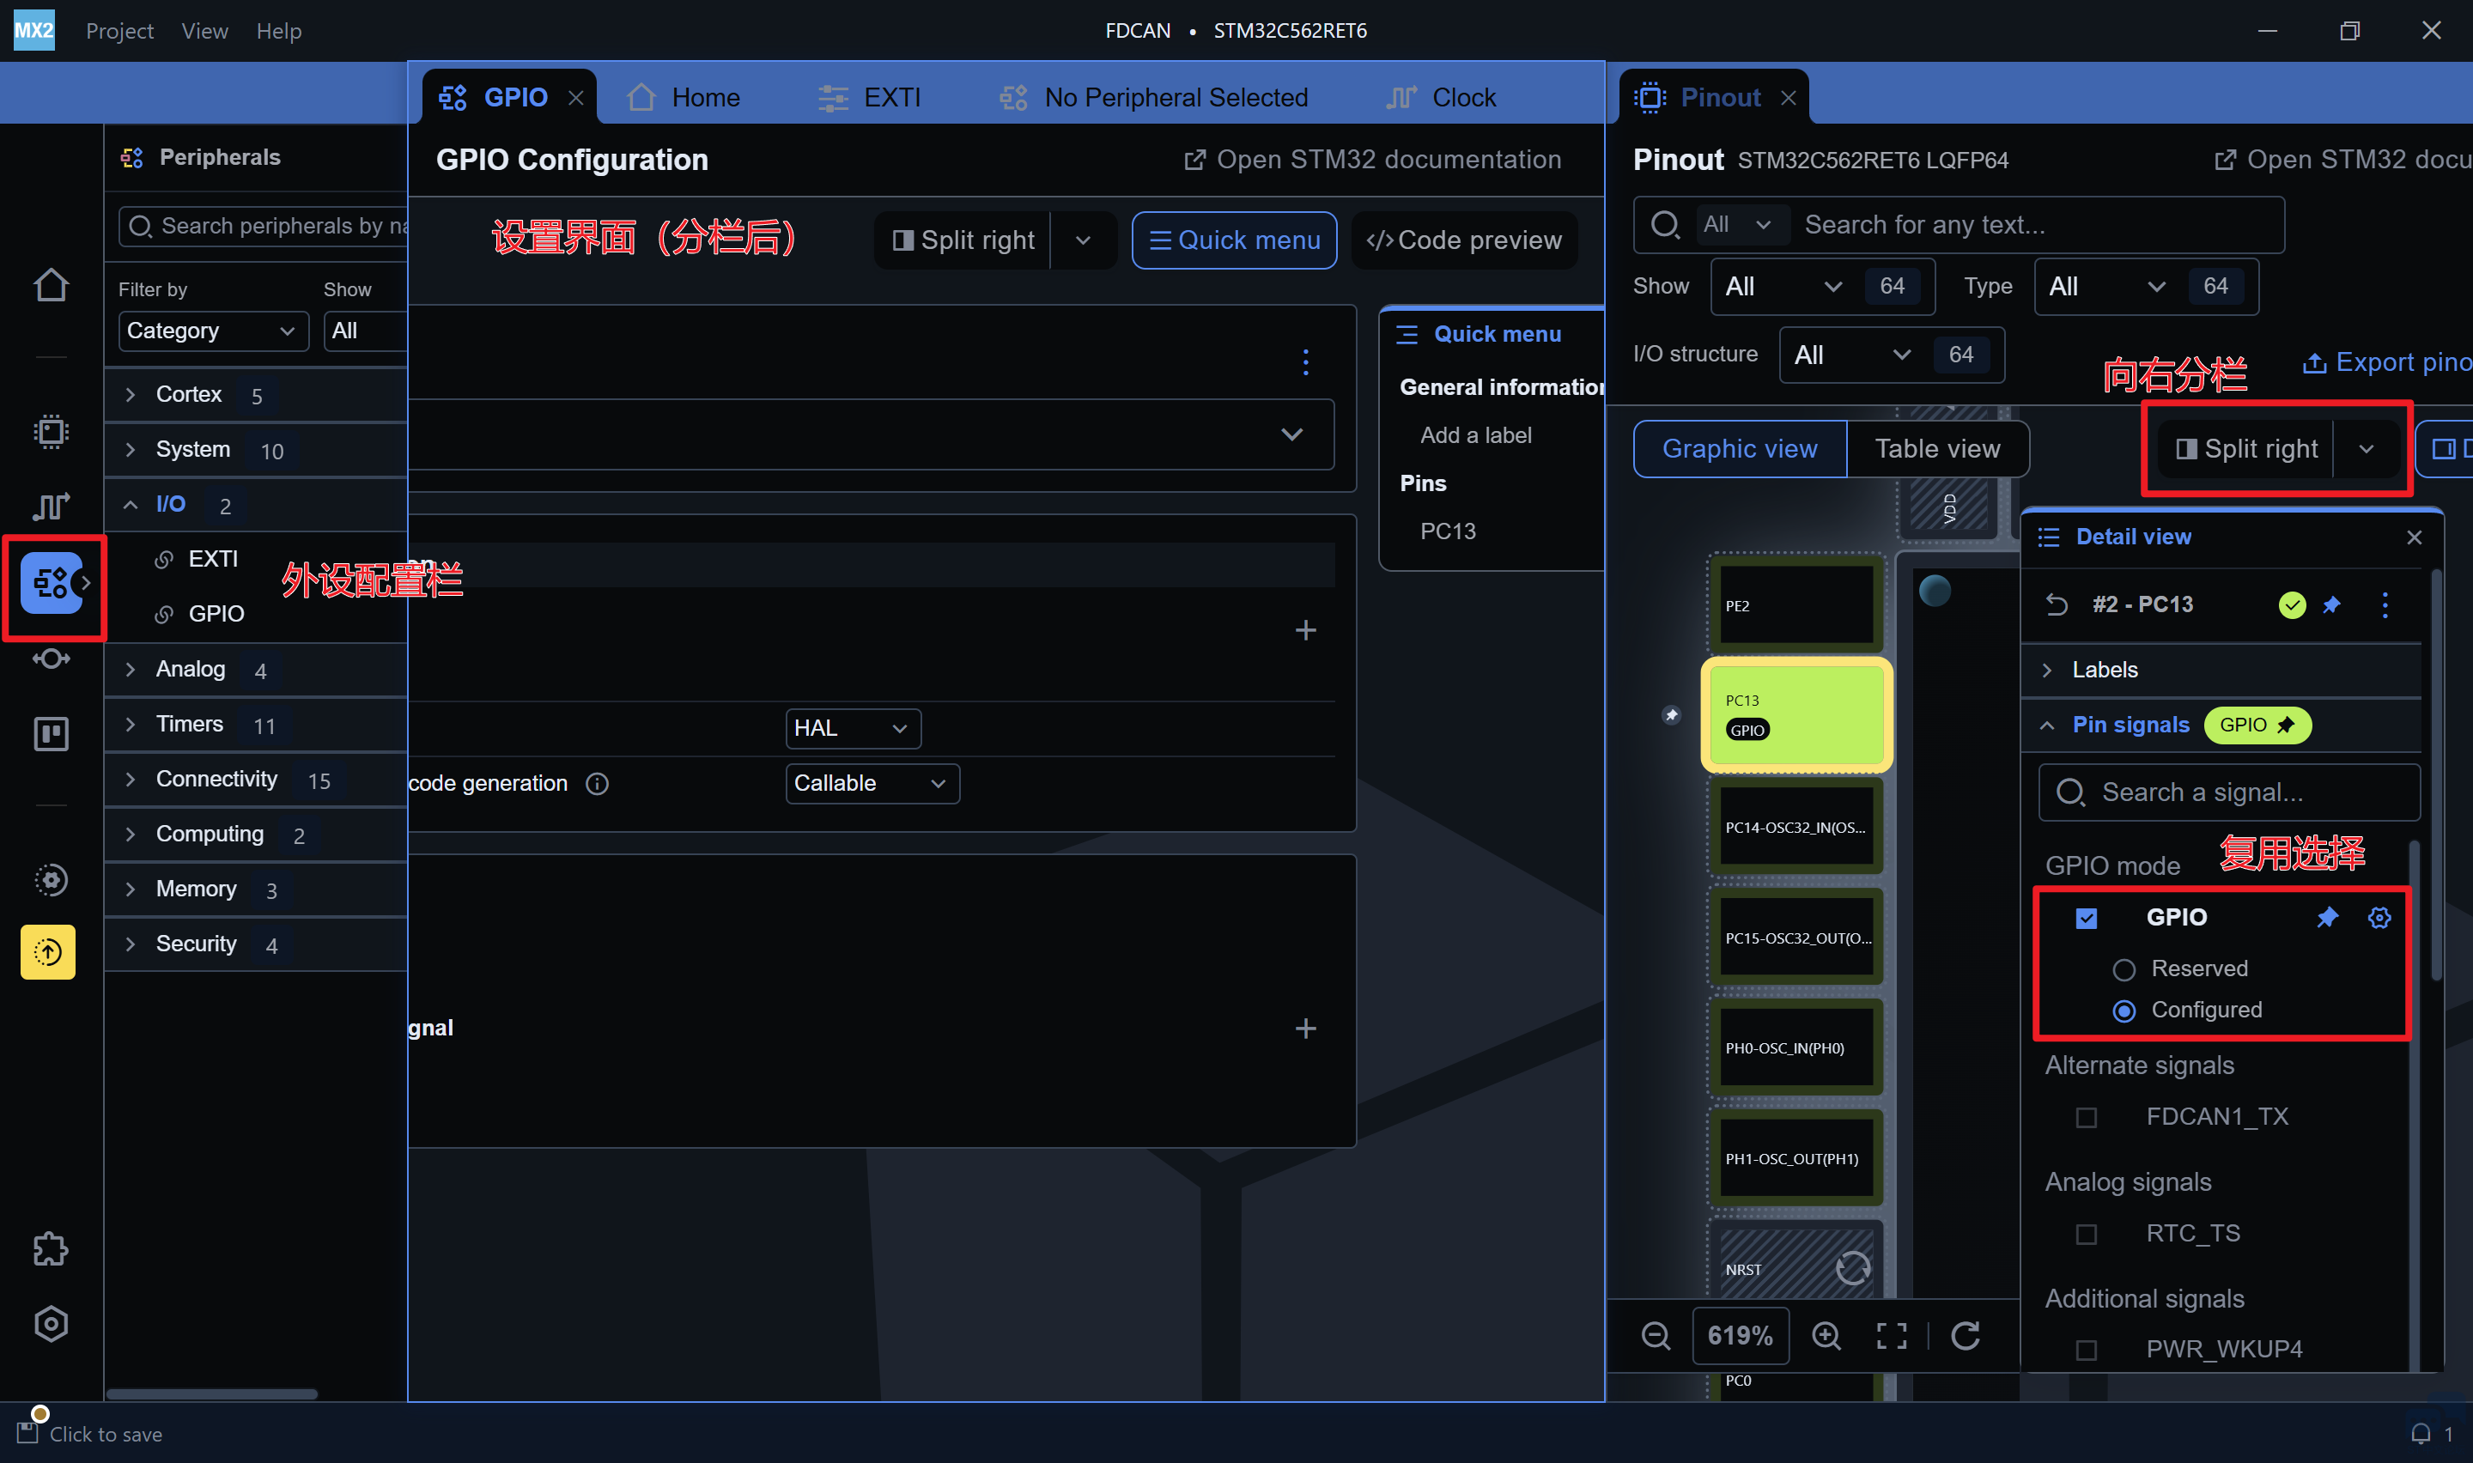Screen dimensions: 2473x1463
Task: Open the HAL dropdown
Action: click(x=853, y=729)
